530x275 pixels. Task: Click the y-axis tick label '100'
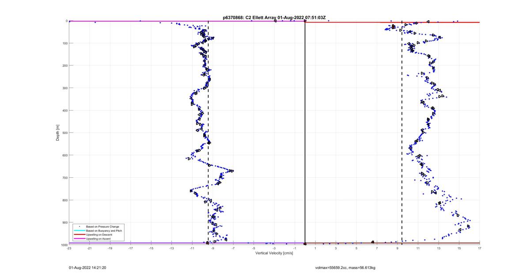(x=64, y=43)
